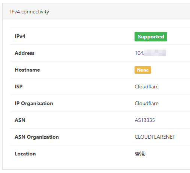Screen dimensions: 190x173
Task: Click the blurred portion of the address
Action: (x=155, y=53)
